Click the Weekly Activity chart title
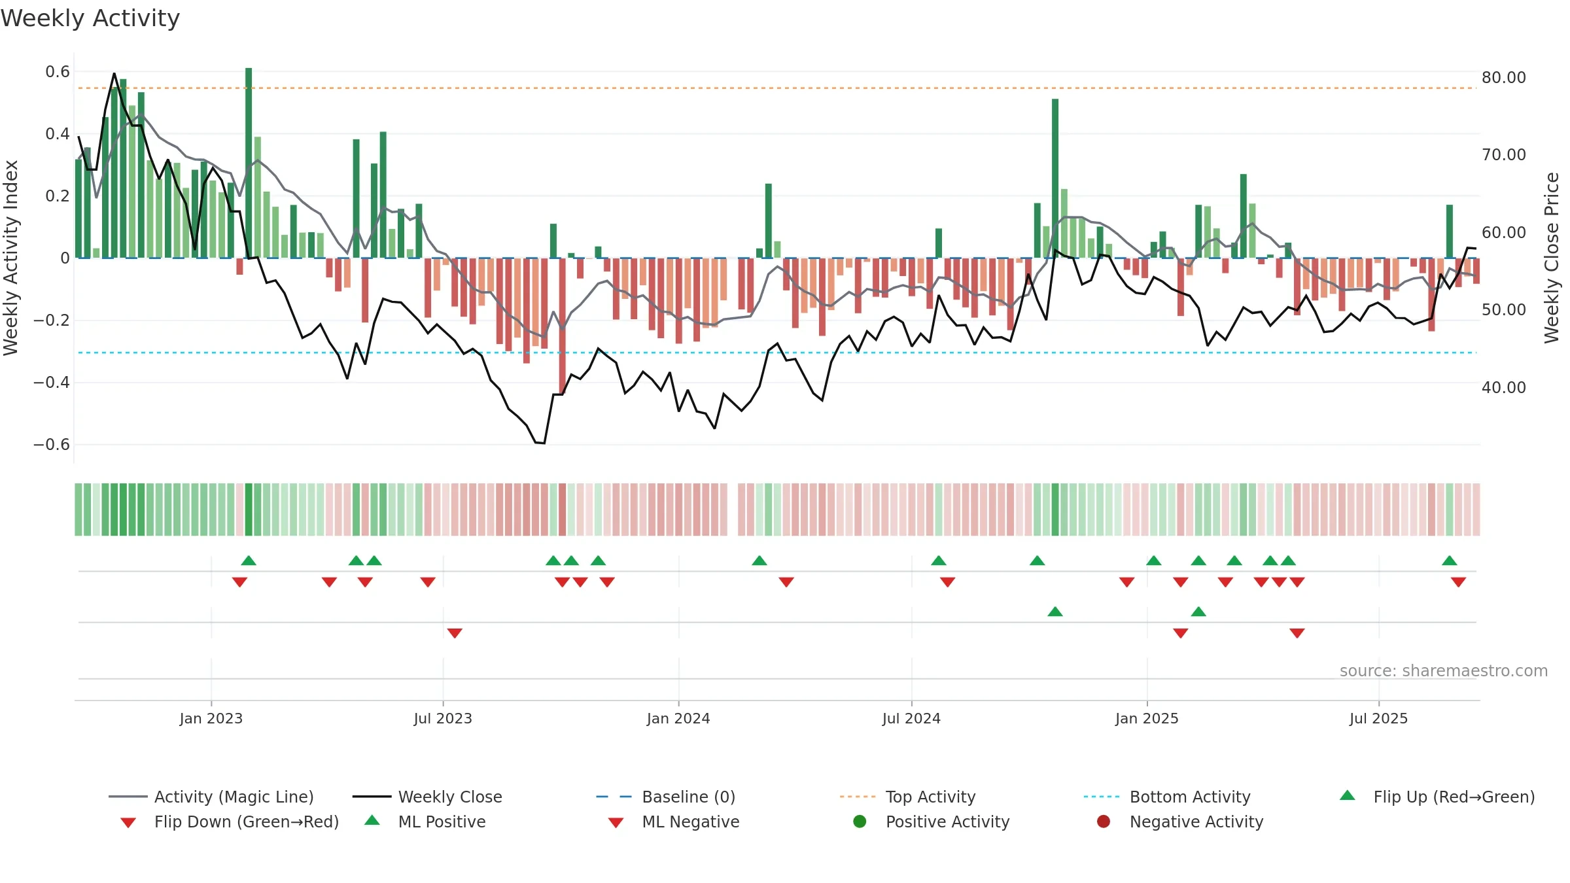Viewport: 1570px width, 883px height. pos(90,18)
